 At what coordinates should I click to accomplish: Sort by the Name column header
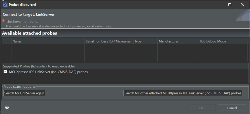(48, 41)
